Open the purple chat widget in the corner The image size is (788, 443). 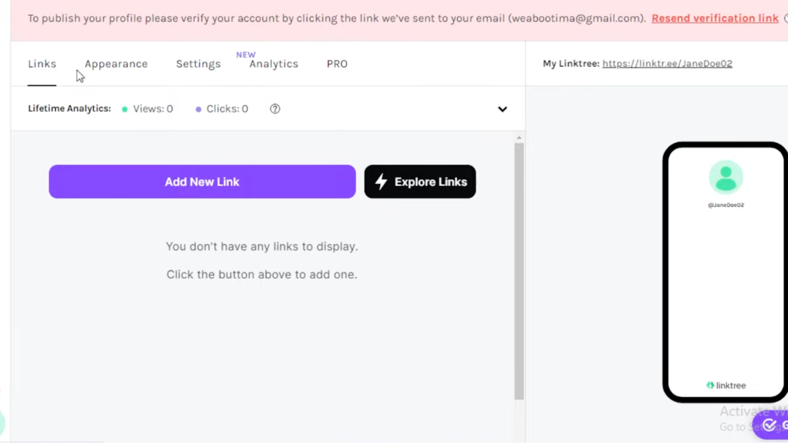pos(770,425)
